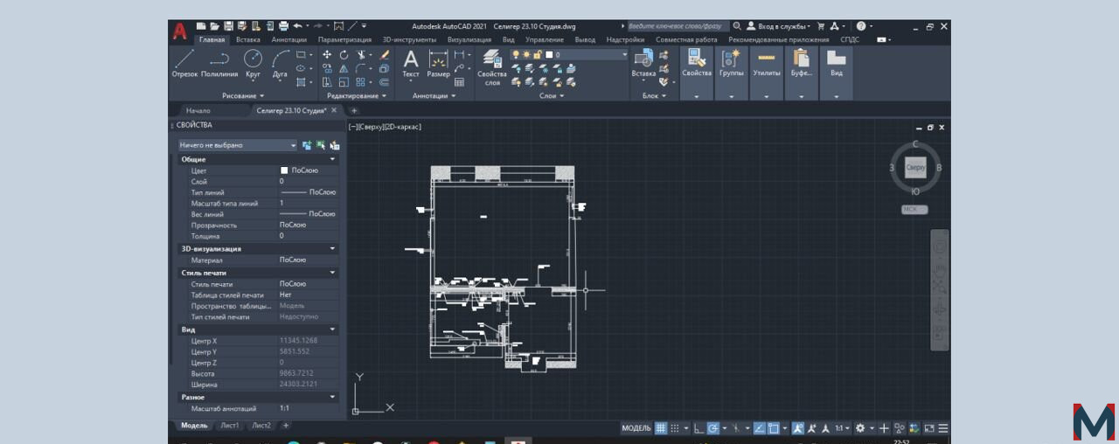
Task: Click the Offset tool icon
Action: coord(385,82)
